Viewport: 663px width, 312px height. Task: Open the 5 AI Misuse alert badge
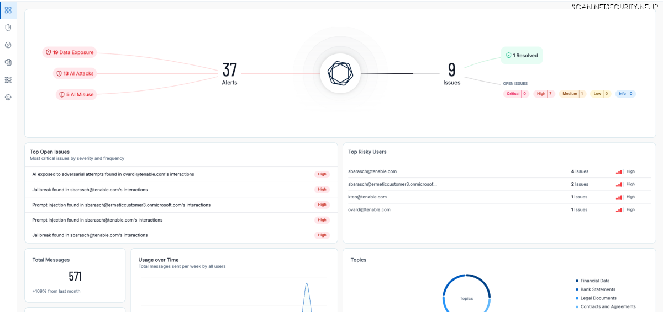click(76, 95)
